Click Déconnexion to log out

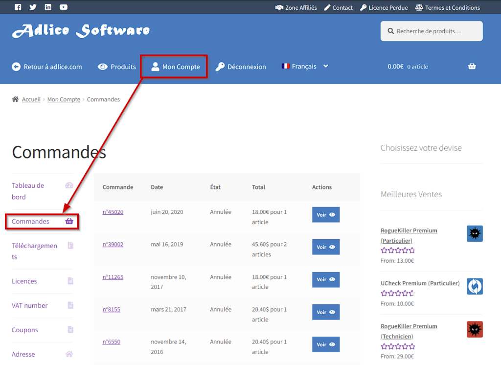click(x=241, y=67)
